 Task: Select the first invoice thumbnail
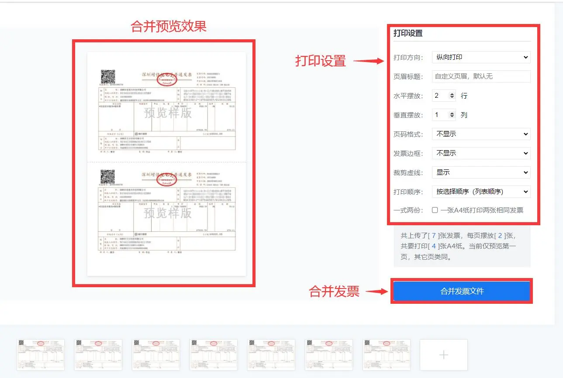click(x=41, y=355)
